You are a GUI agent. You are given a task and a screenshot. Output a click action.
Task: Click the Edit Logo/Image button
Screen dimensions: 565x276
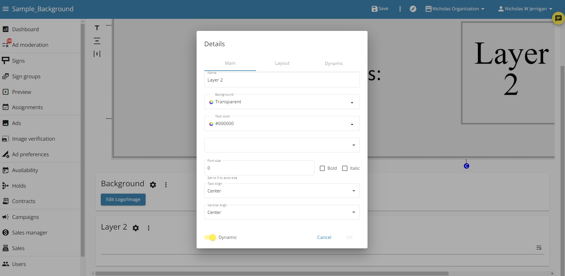click(x=123, y=199)
